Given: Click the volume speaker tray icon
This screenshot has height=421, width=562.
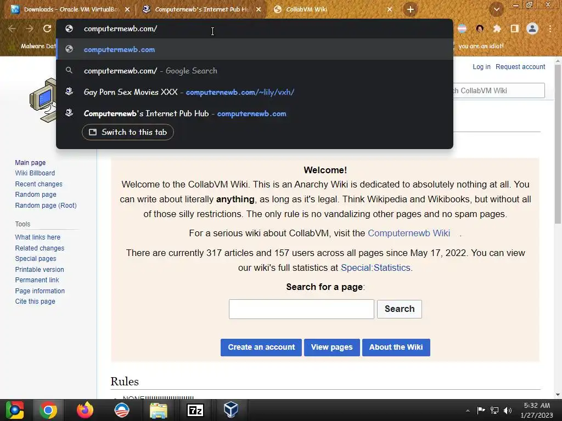Looking at the screenshot, I should coord(508,410).
